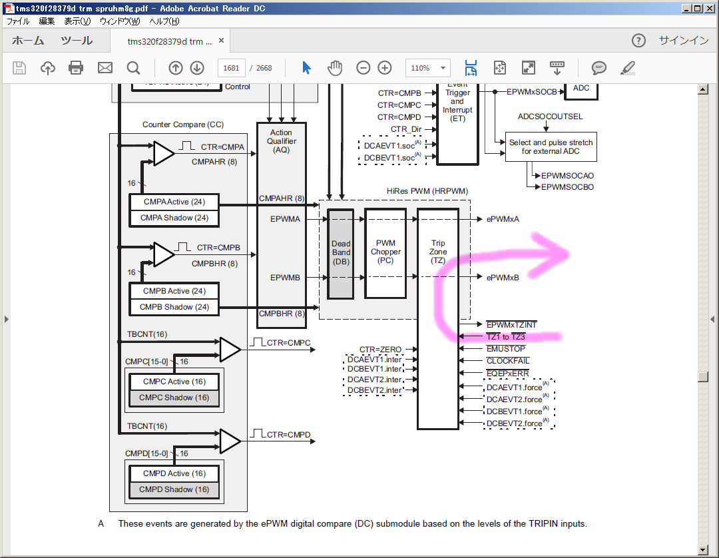Switch to the ツール tab
719x558 pixels.
pyautogui.click(x=76, y=40)
